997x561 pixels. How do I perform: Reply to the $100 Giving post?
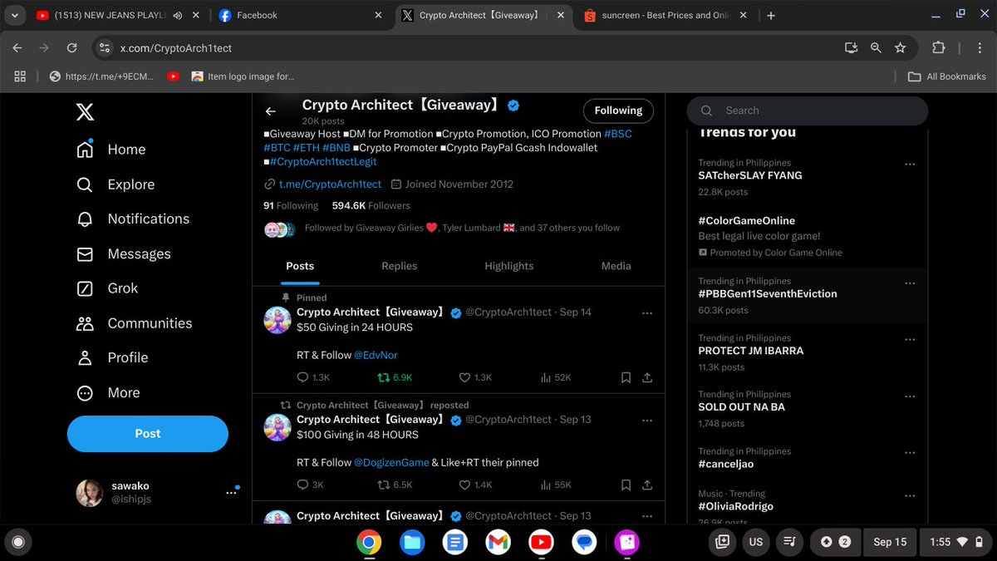tap(311, 485)
